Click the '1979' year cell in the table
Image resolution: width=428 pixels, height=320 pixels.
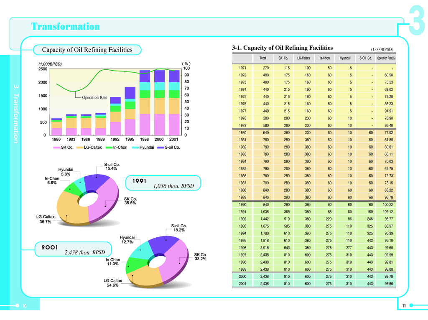242,125
